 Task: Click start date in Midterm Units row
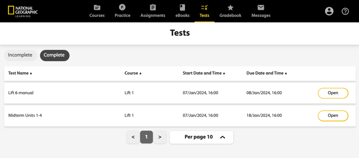[x=200, y=115]
